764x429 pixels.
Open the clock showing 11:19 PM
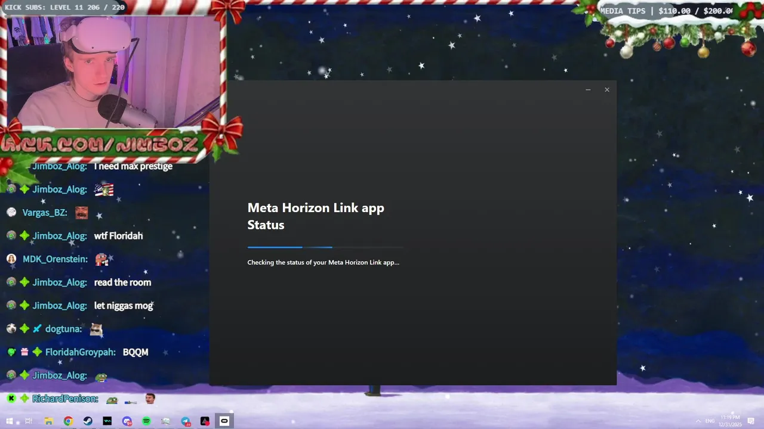coord(731,421)
